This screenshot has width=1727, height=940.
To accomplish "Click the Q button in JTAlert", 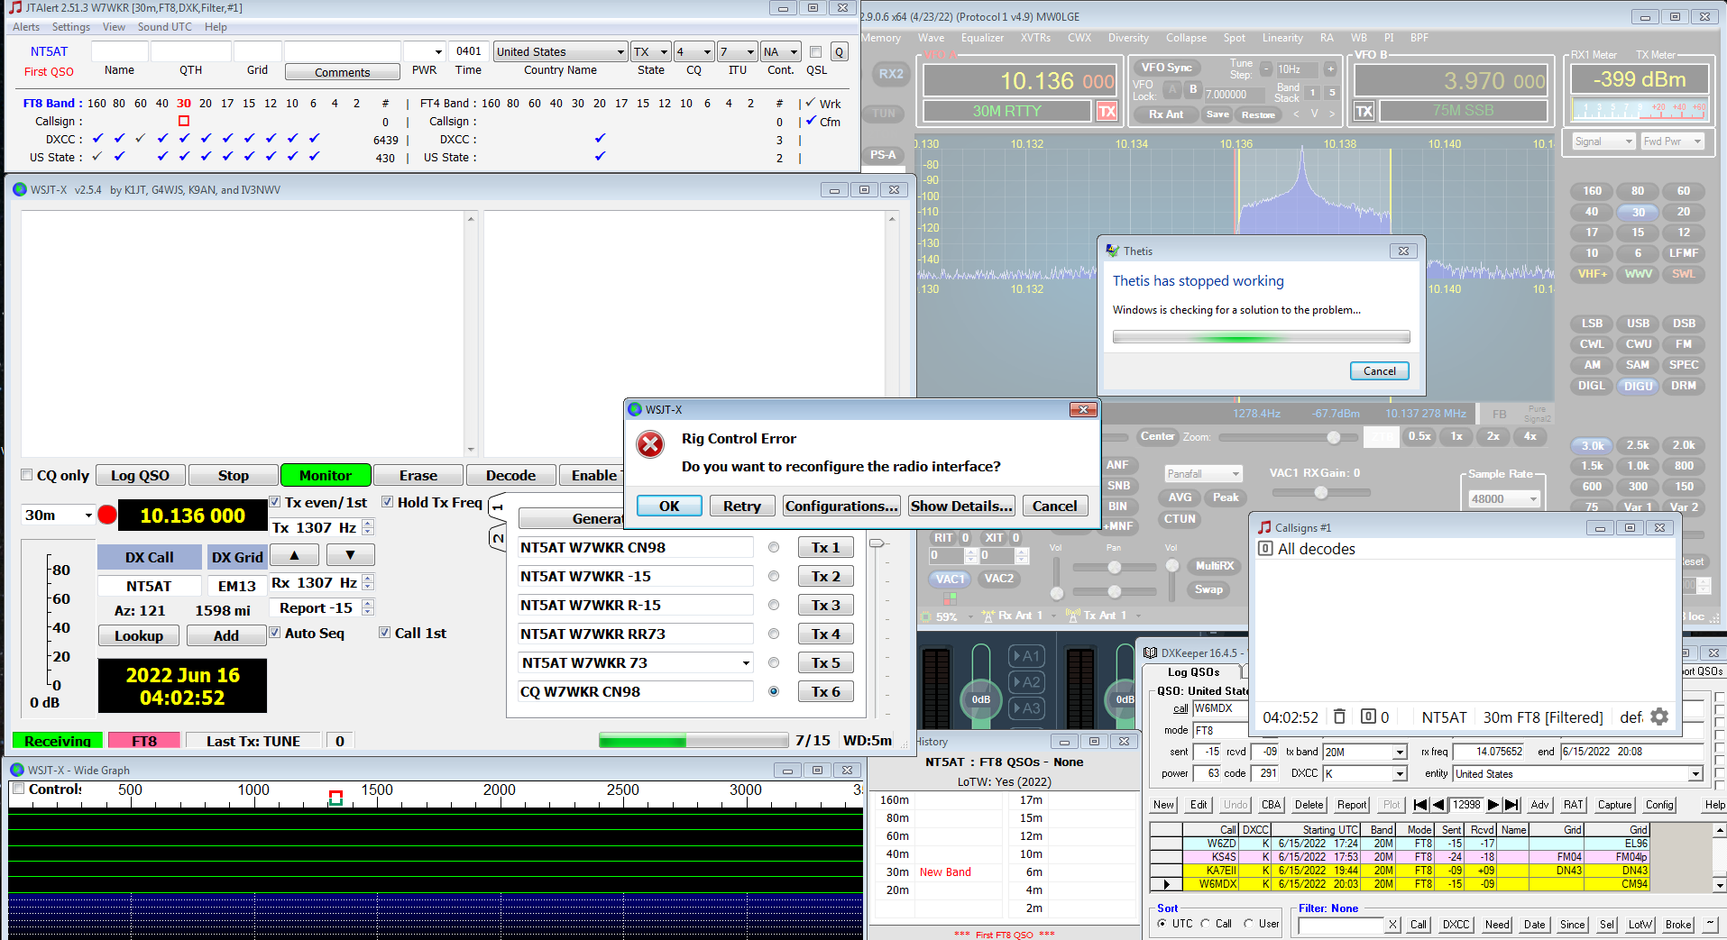I will pyautogui.click(x=839, y=52).
